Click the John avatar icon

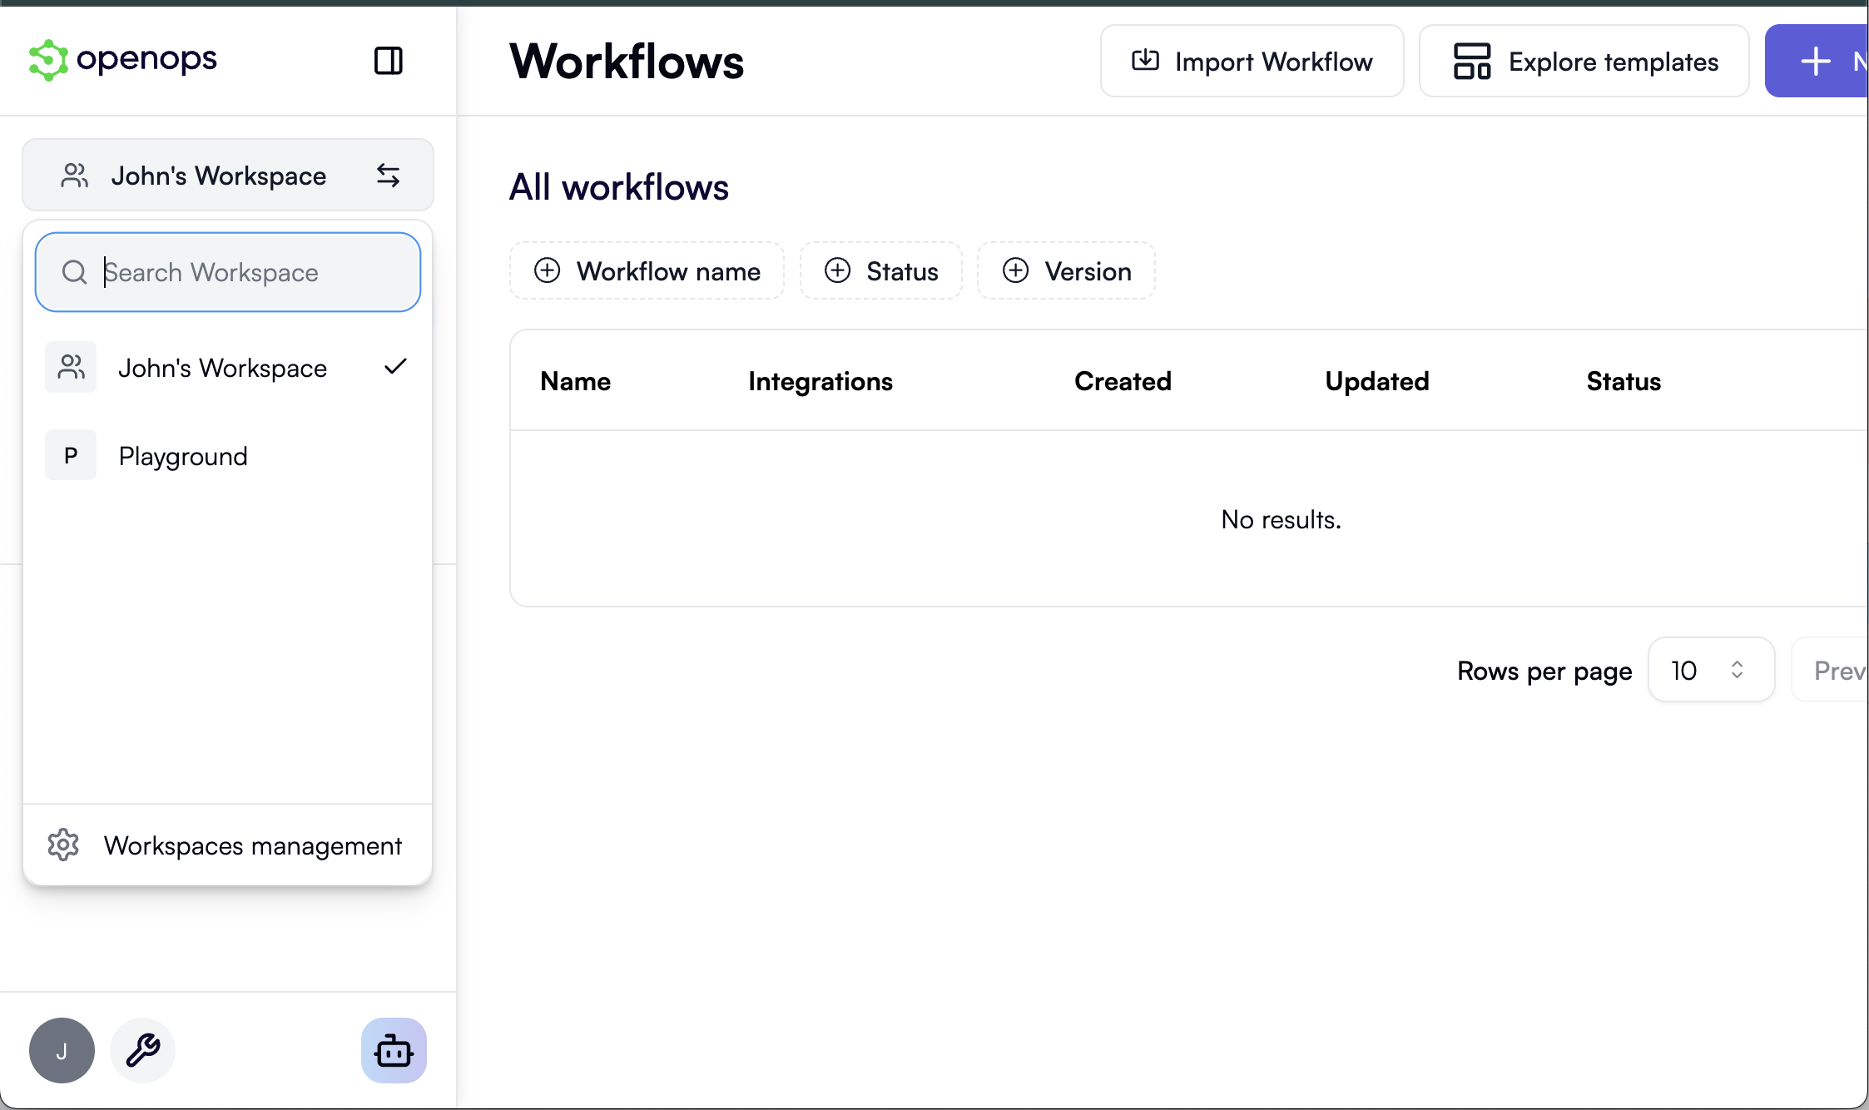coord(62,1050)
